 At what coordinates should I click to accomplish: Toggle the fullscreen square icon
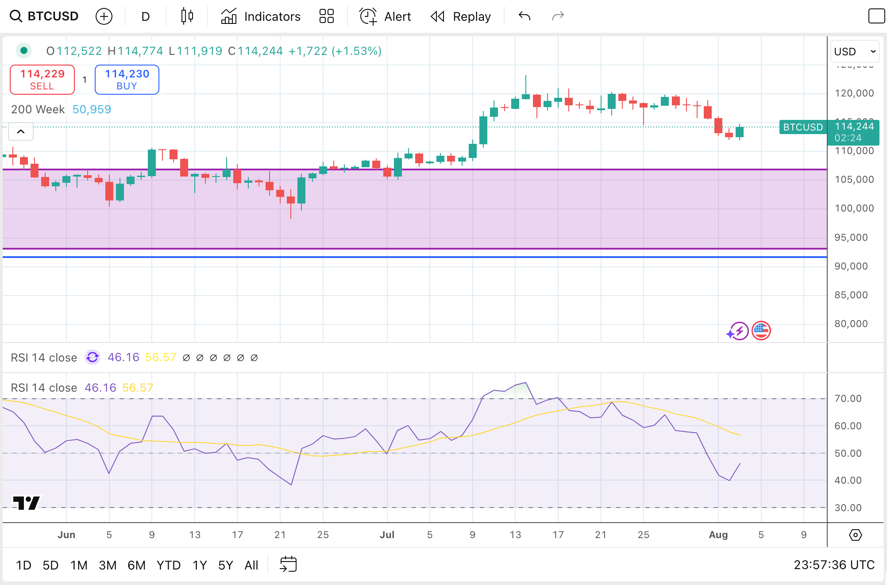(x=876, y=16)
